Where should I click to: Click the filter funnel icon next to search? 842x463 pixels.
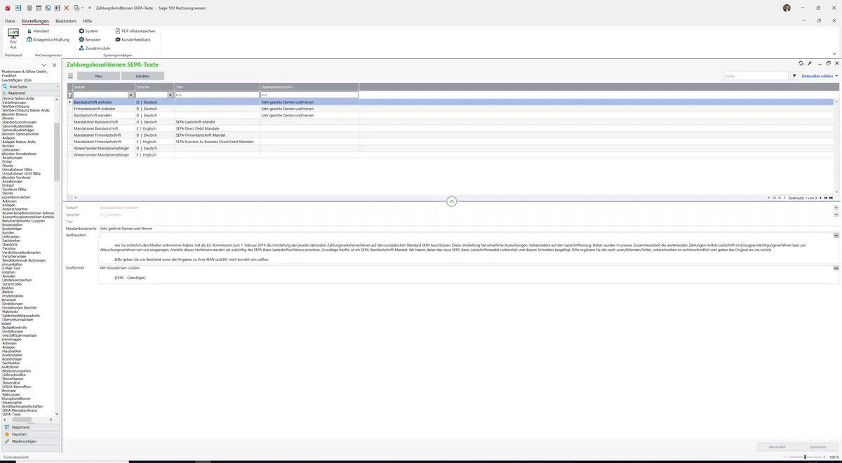(794, 76)
